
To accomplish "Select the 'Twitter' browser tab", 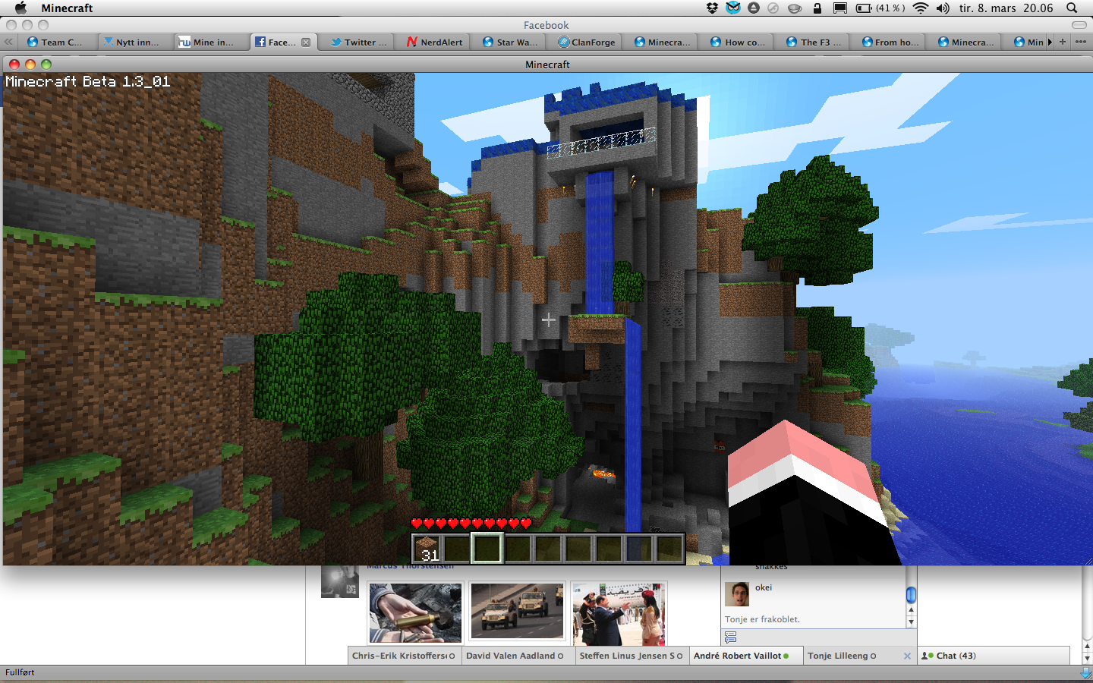I will 358,42.
